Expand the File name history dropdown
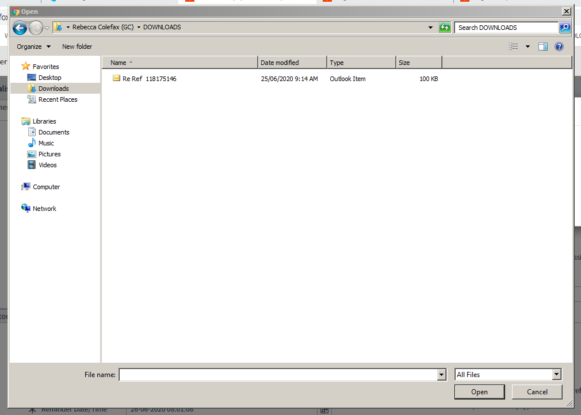Screen dimensions: 581x415 441,375
